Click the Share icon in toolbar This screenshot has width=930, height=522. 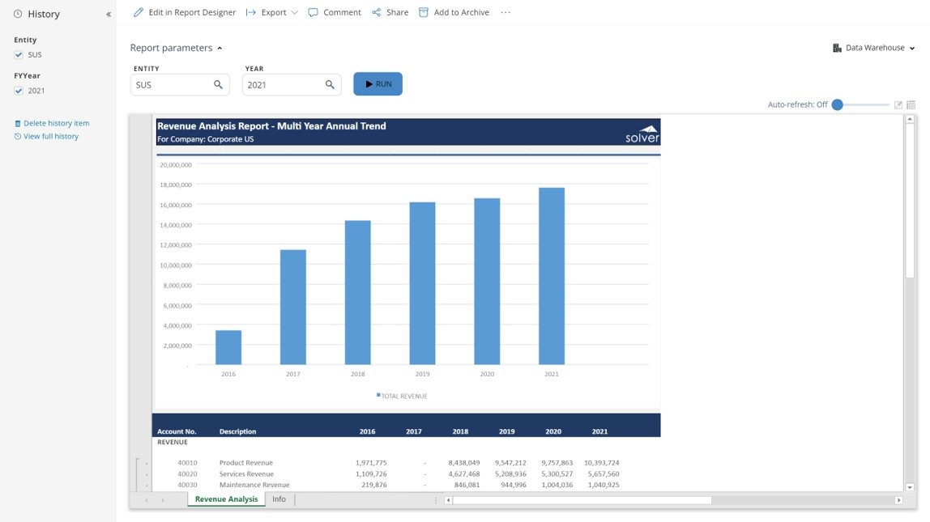(377, 13)
